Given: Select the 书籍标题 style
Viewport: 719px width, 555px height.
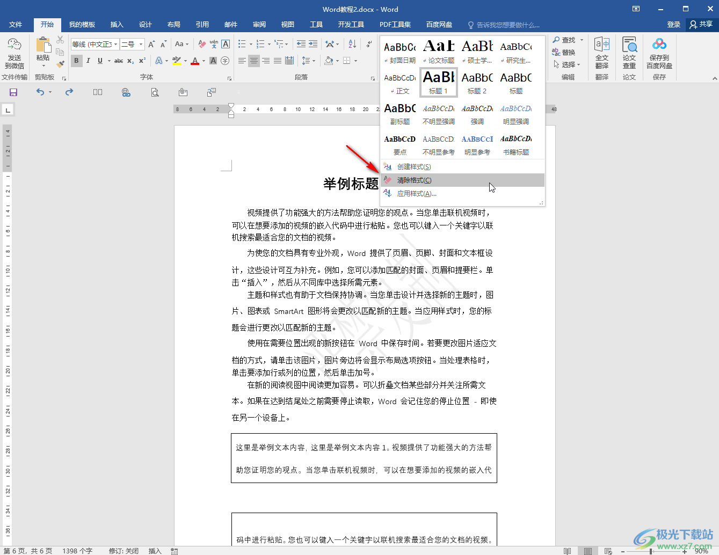Looking at the screenshot, I should point(516,143).
